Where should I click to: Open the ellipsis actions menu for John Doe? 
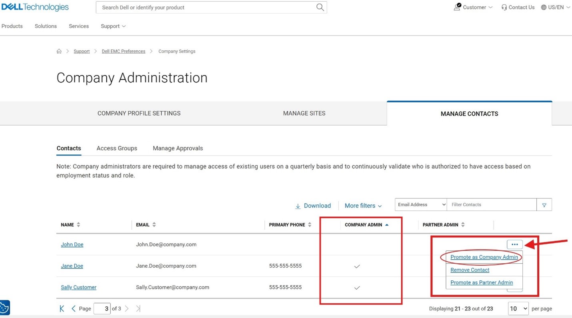click(x=515, y=244)
